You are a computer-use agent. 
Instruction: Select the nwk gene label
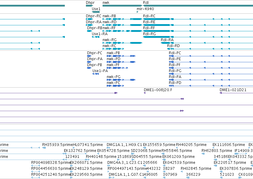click(106, 3)
